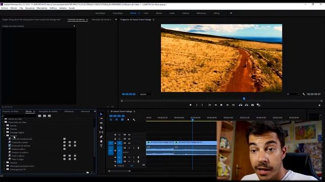Click the Go to Out point button
Screen dimensions: 325x182
pyautogui.click(x=233, y=105)
